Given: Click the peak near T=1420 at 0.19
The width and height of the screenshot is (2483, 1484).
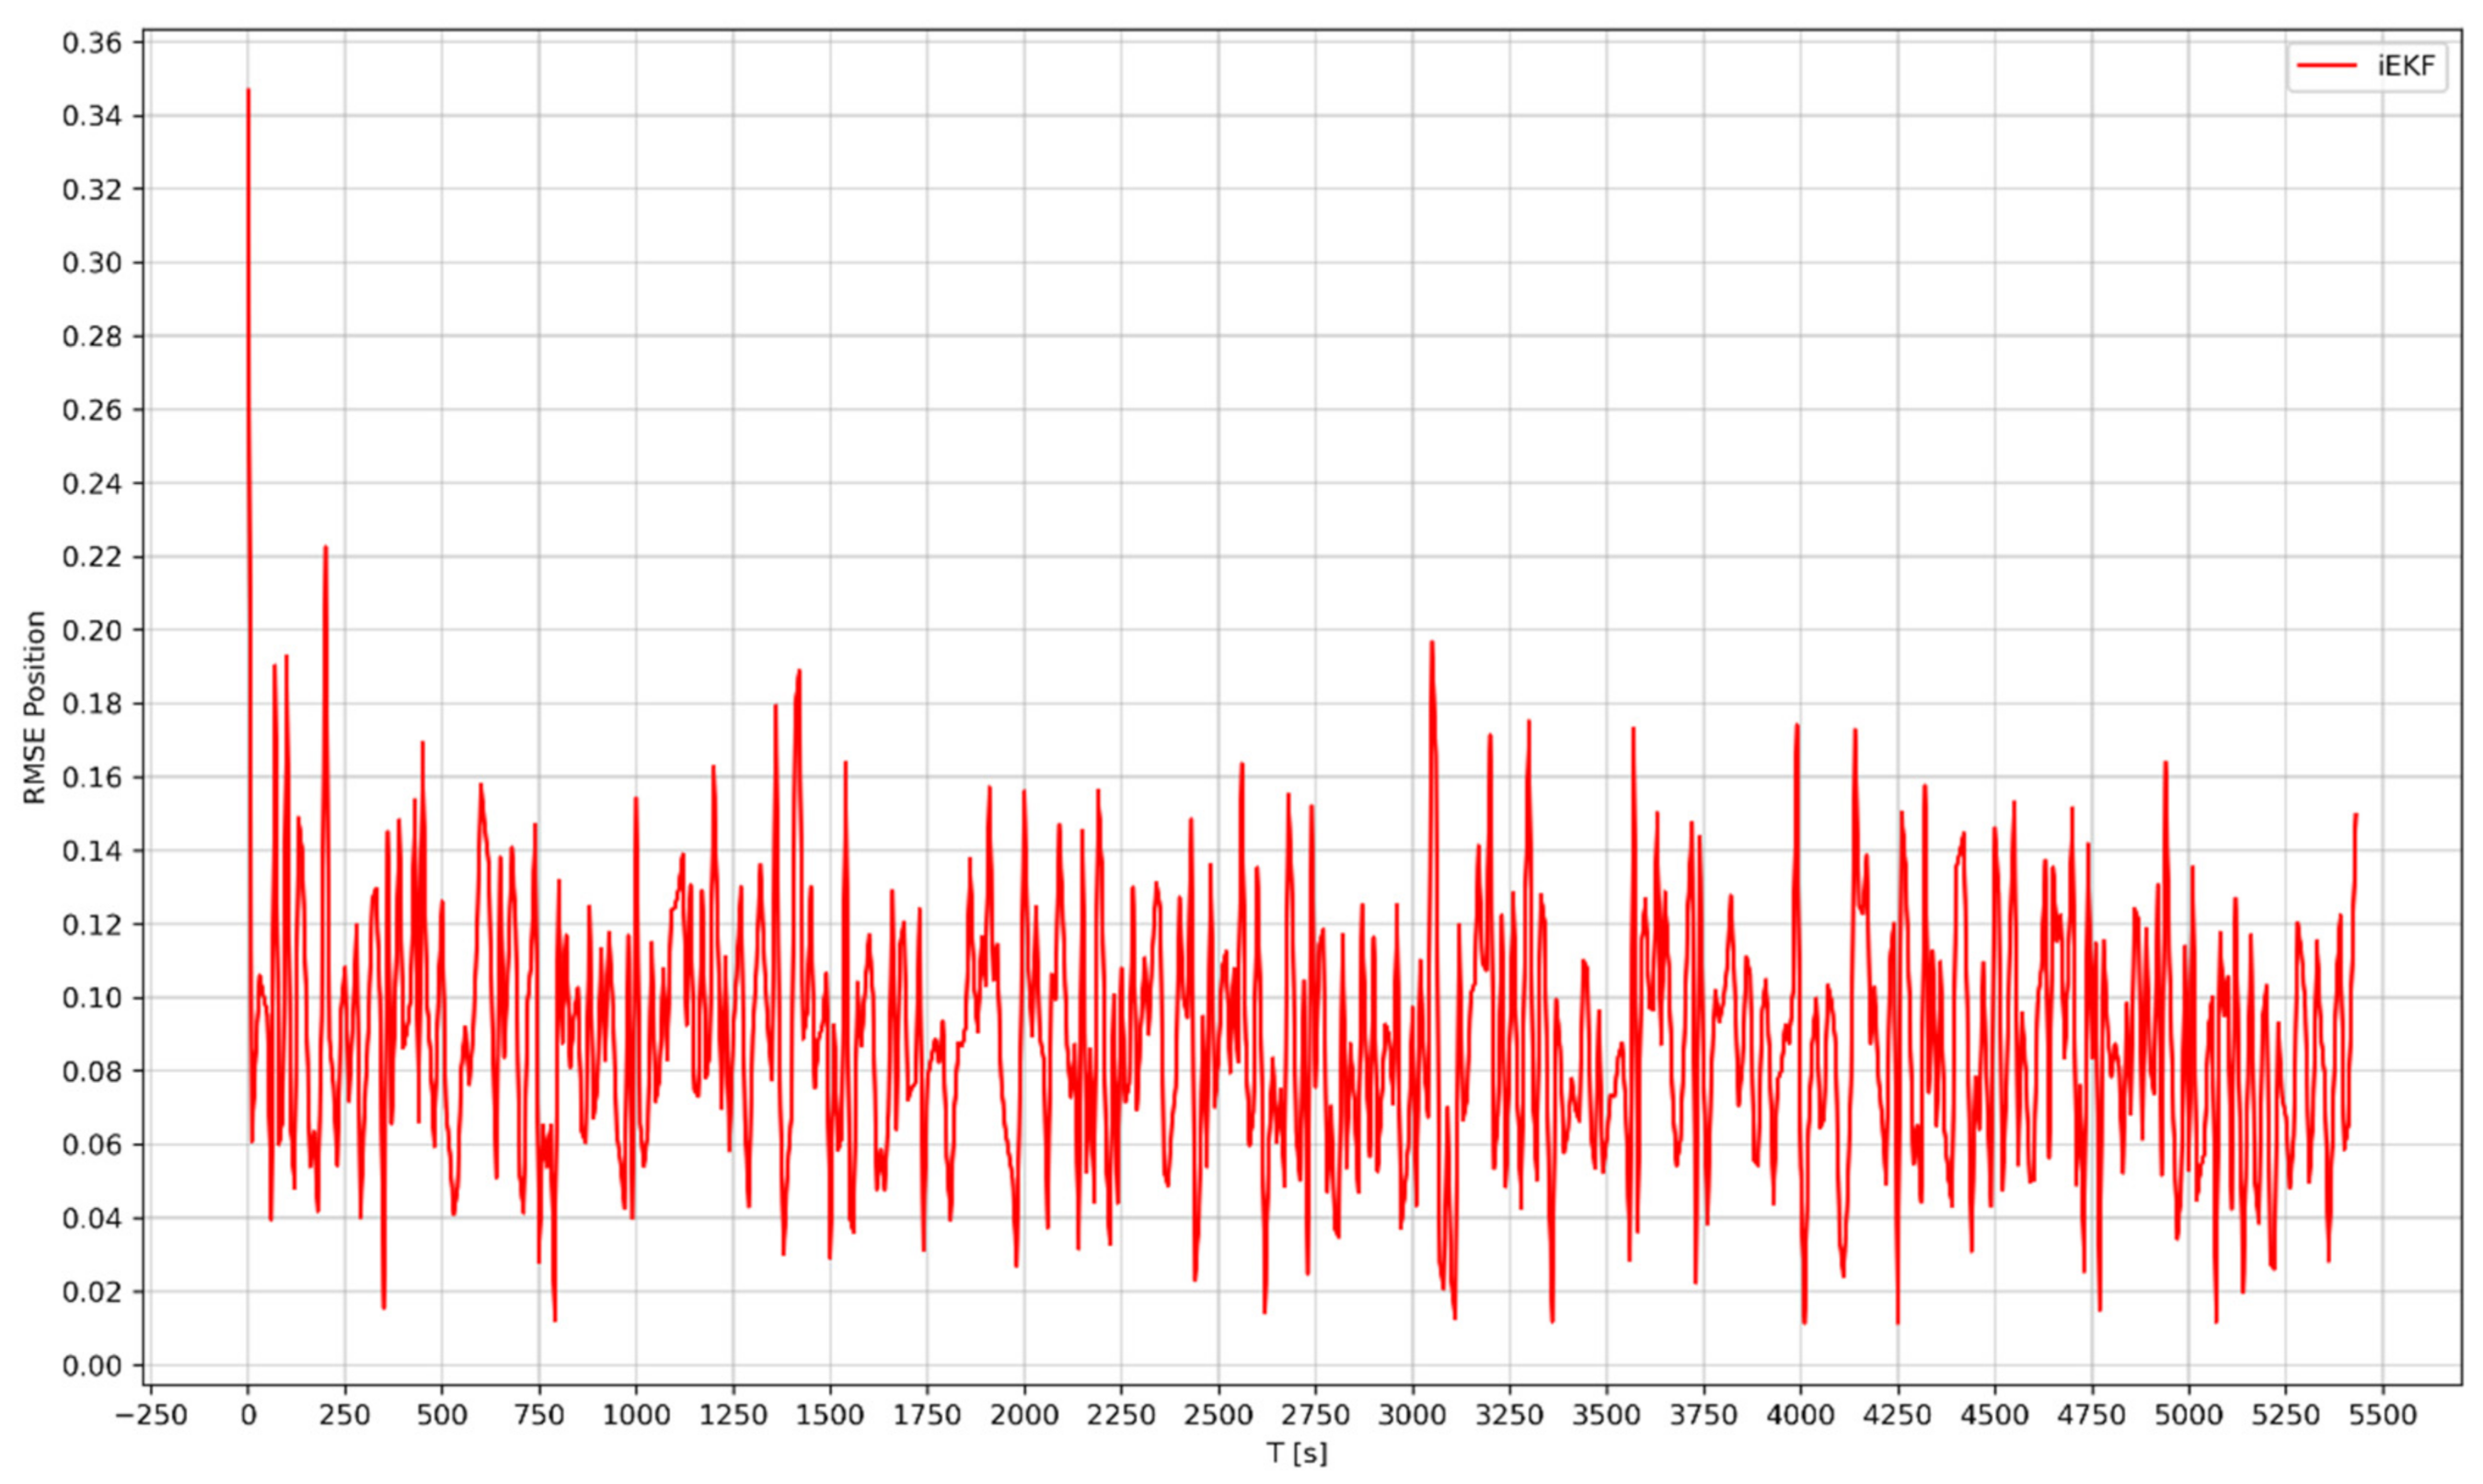Looking at the screenshot, I should coord(799,671).
